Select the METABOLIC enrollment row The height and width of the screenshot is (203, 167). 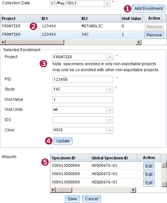(x=72, y=26)
